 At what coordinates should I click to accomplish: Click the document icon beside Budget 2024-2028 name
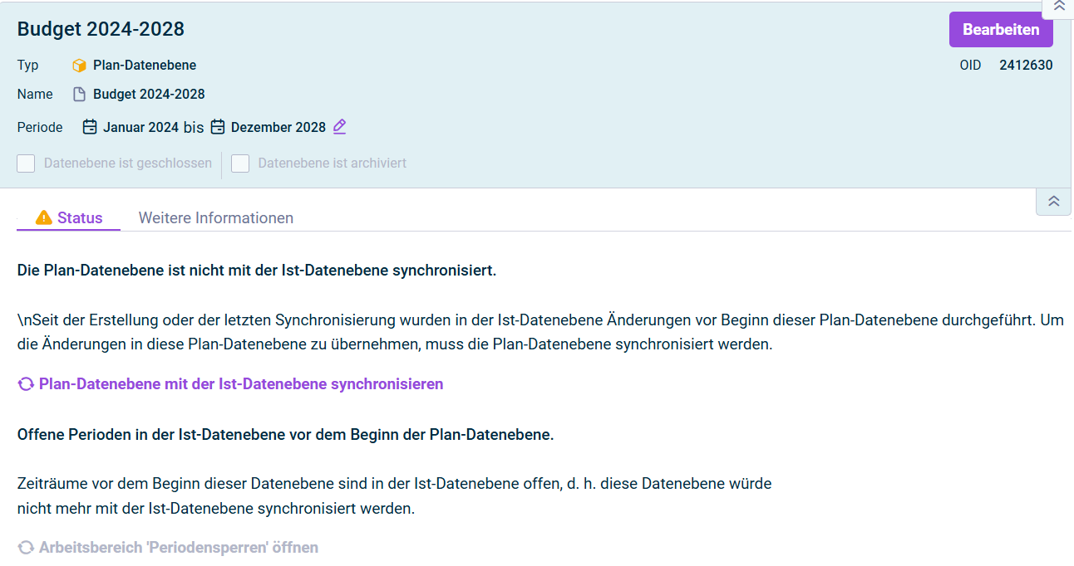tap(80, 95)
